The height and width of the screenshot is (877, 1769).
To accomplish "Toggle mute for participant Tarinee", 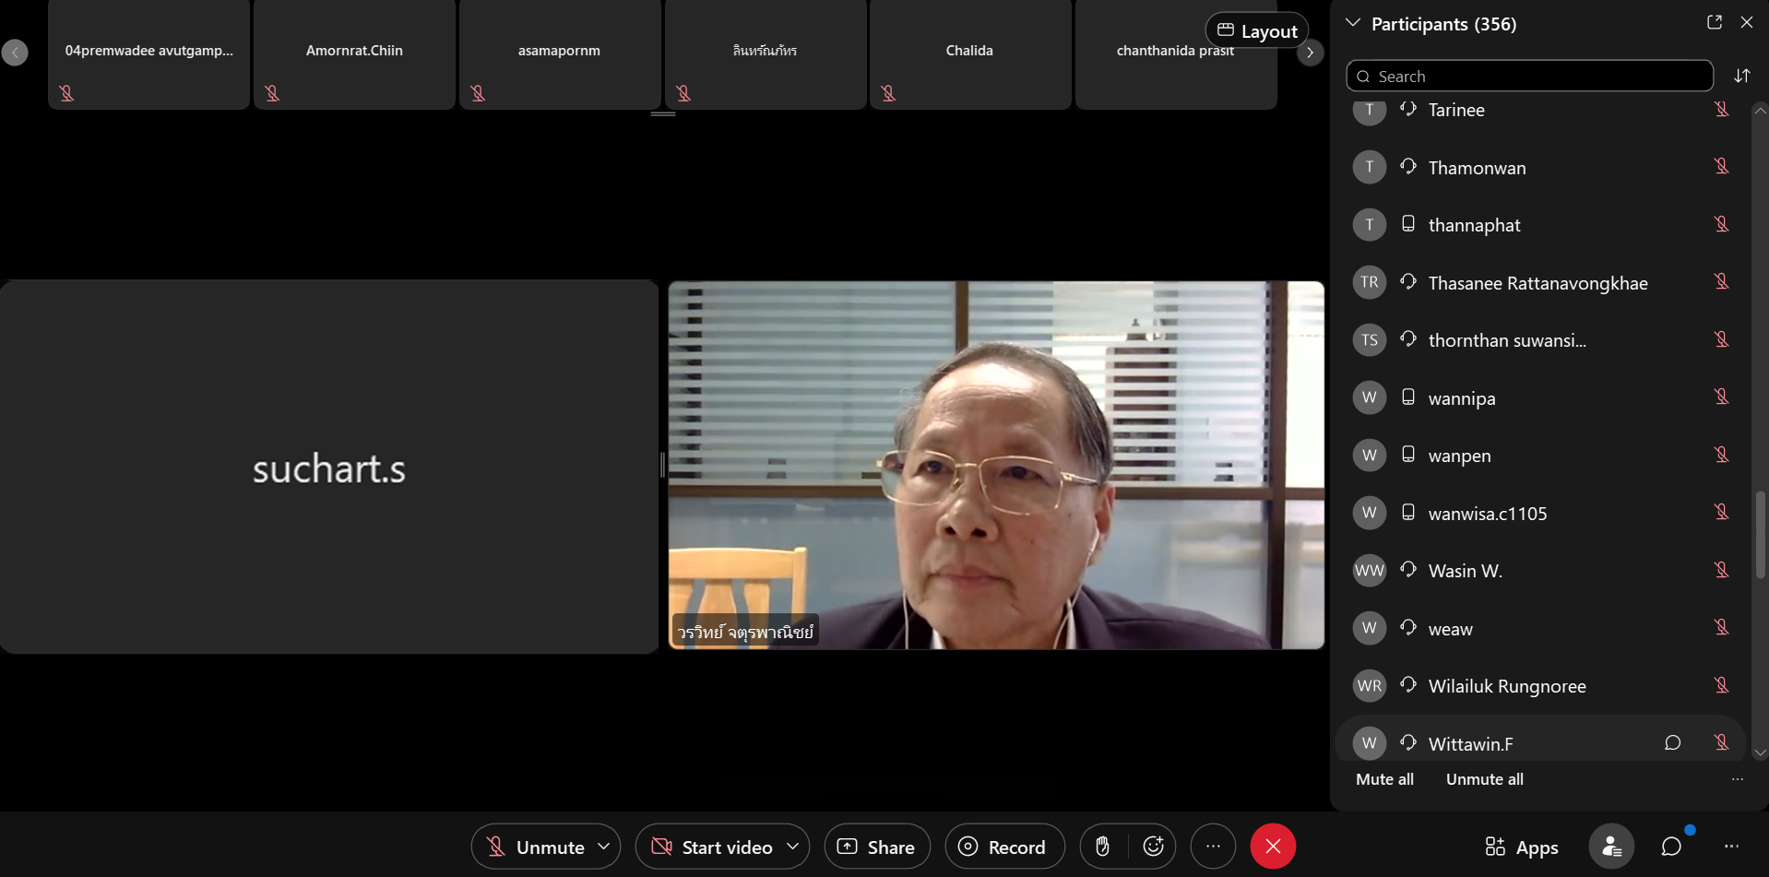I will coord(1721,110).
